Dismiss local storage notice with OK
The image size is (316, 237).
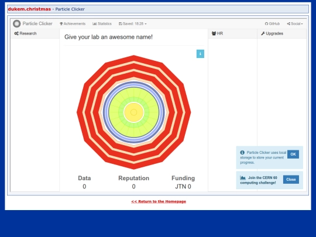click(x=293, y=154)
